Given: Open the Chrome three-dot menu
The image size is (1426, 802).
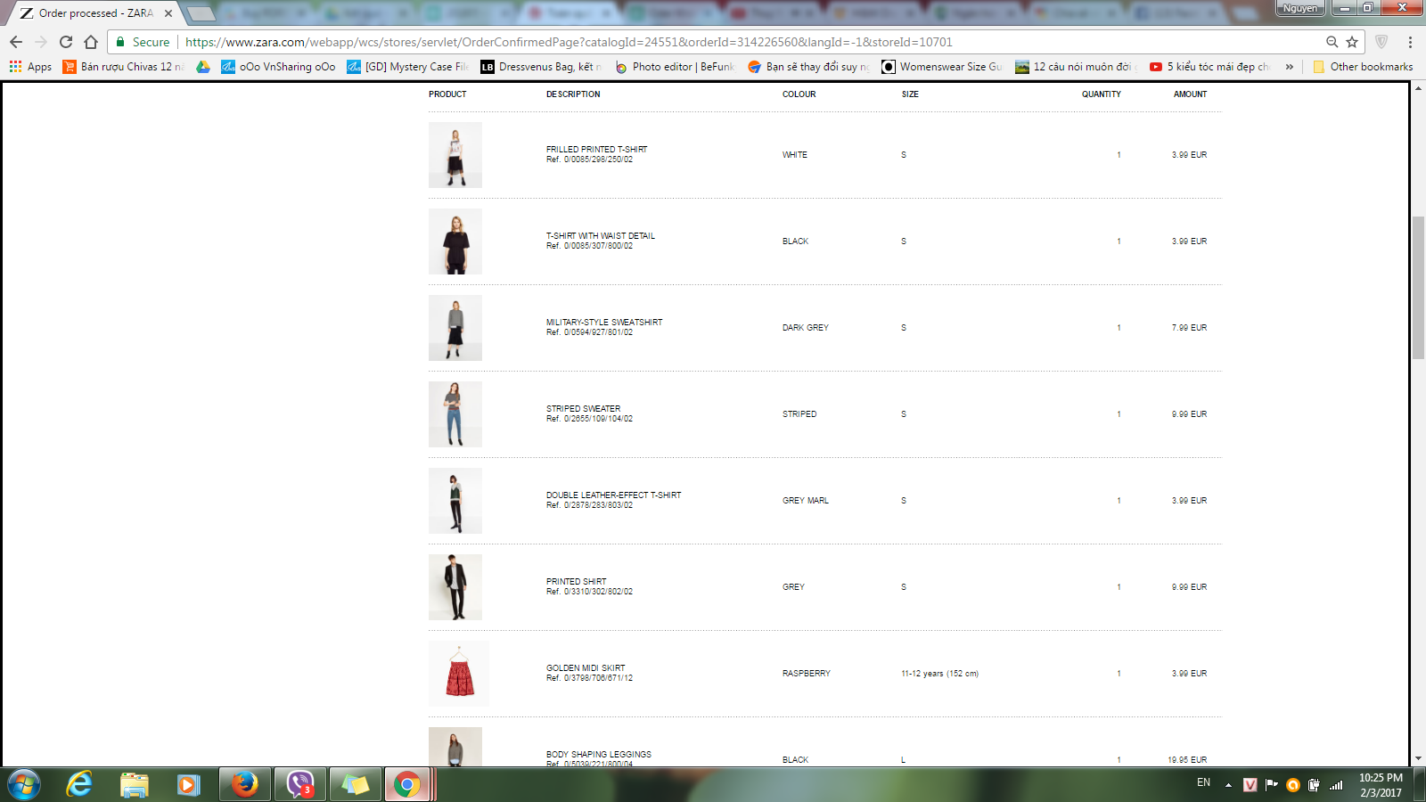Looking at the screenshot, I should pyautogui.click(x=1410, y=42).
